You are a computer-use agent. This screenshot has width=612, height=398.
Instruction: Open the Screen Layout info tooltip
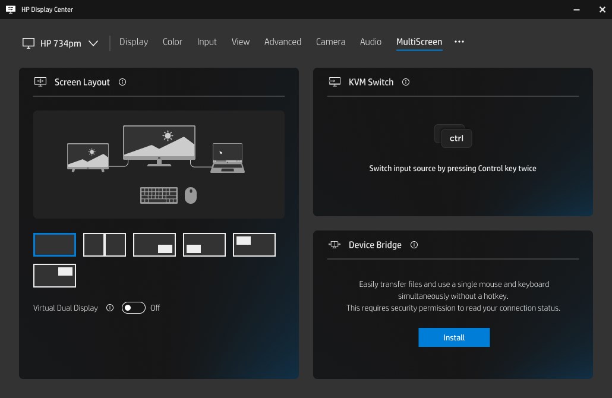pos(122,82)
